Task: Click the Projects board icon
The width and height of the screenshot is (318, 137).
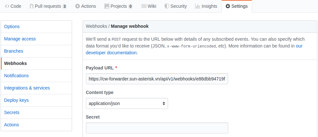Action: (x=107, y=6)
